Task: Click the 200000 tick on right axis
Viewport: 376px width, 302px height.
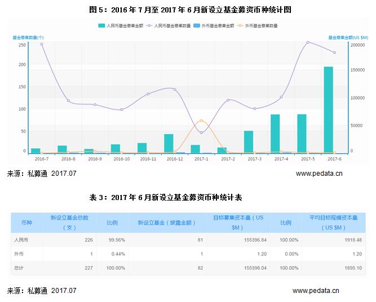Action: pos(357,45)
